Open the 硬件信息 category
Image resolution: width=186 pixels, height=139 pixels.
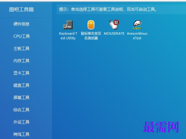21,24
